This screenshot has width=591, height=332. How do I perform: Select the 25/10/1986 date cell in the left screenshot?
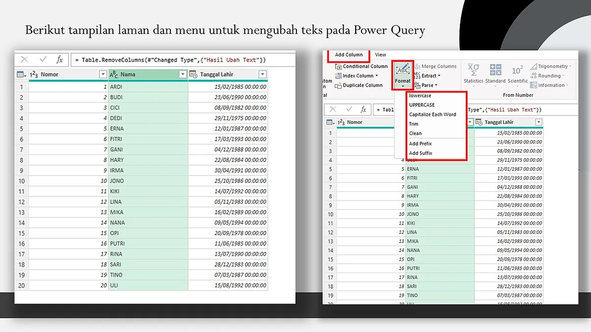228,181
